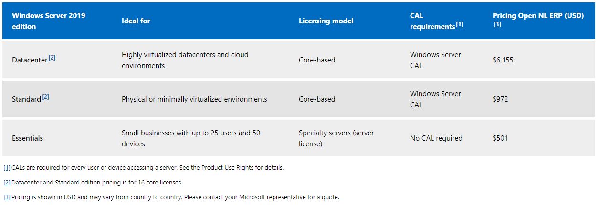Click the 'Licensing model' column header
The width and height of the screenshot is (600, 205).
[x=326, y=21]
